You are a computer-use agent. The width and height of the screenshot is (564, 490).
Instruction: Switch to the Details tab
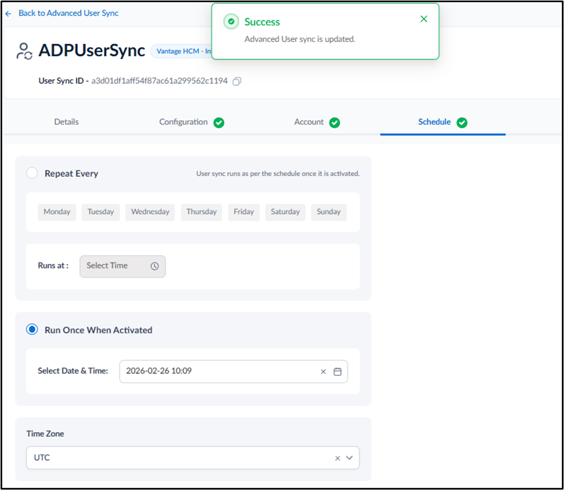pyautogui.click(x=66, y=122)
